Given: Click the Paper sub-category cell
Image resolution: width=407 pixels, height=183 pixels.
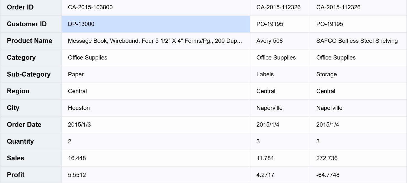Looking at the screenshot, I should pos(155,74).
